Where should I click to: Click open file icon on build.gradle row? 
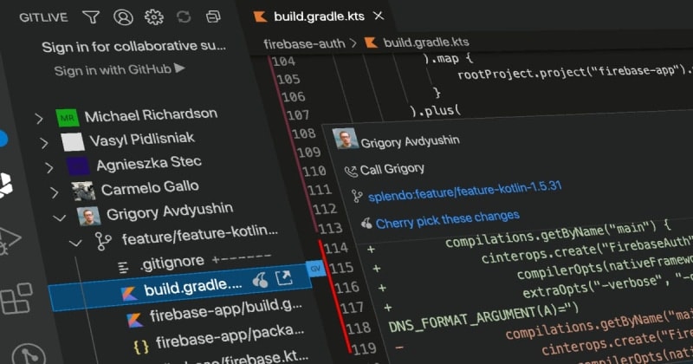(283, 278)
